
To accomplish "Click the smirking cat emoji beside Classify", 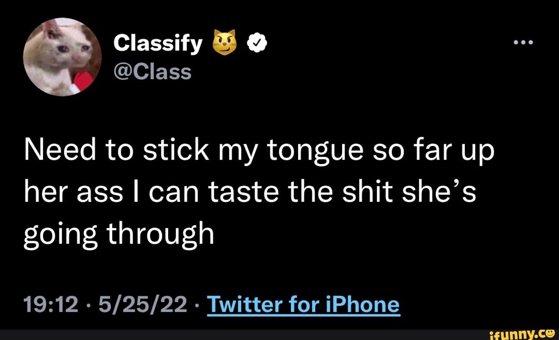I will tap(223, 45).
